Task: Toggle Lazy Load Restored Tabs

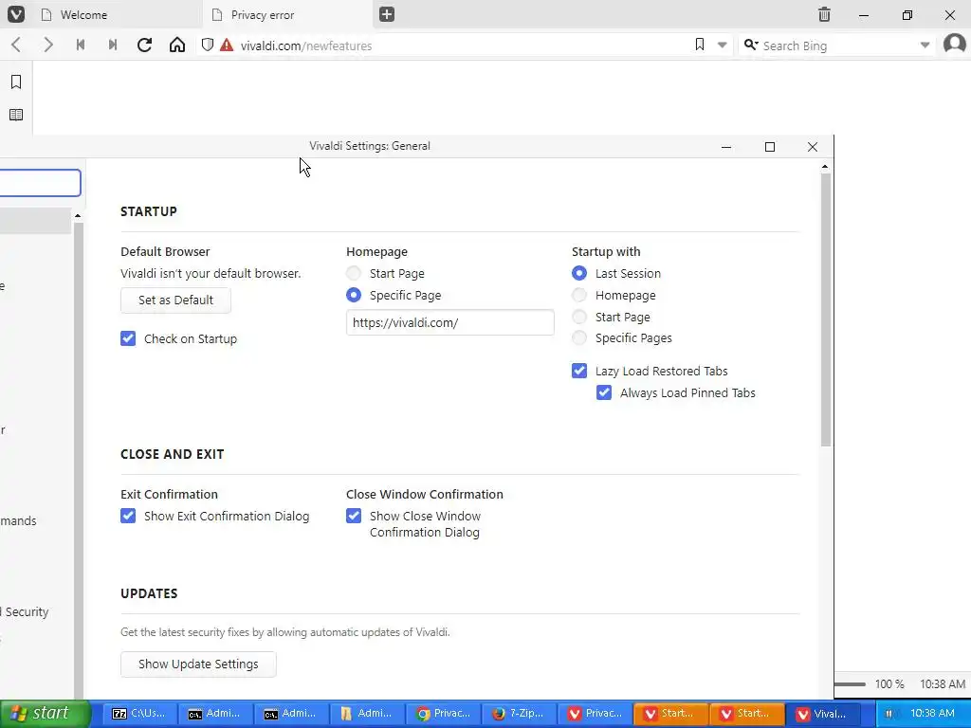Action: click(x=579, y=371)
